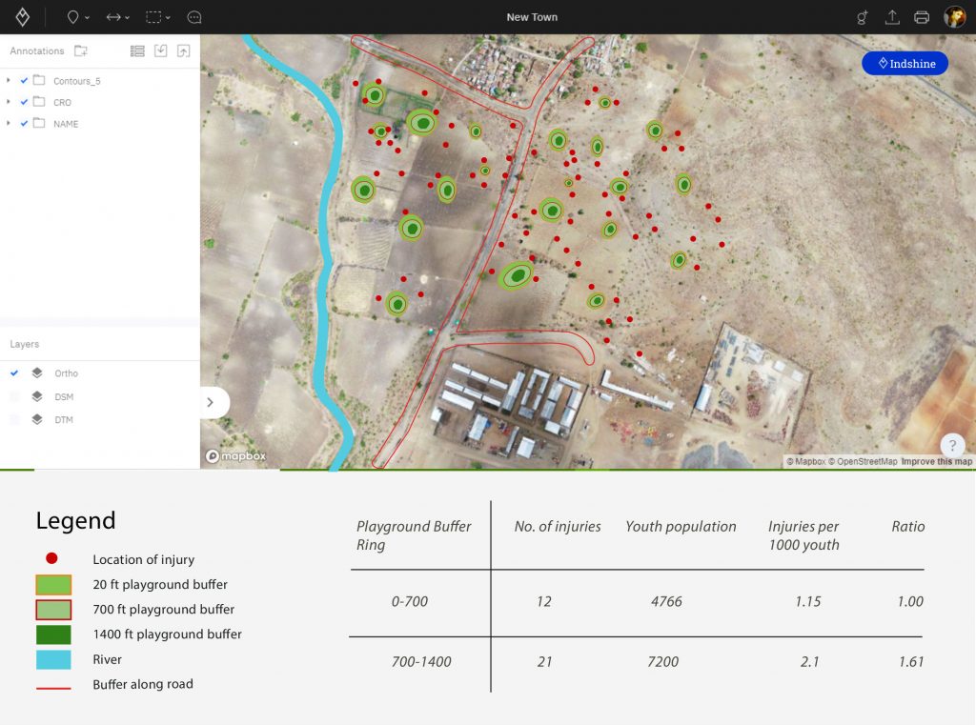Click the Improve this map link
The width and height of the screenshot is (976, 725).
tap(937, 462)
